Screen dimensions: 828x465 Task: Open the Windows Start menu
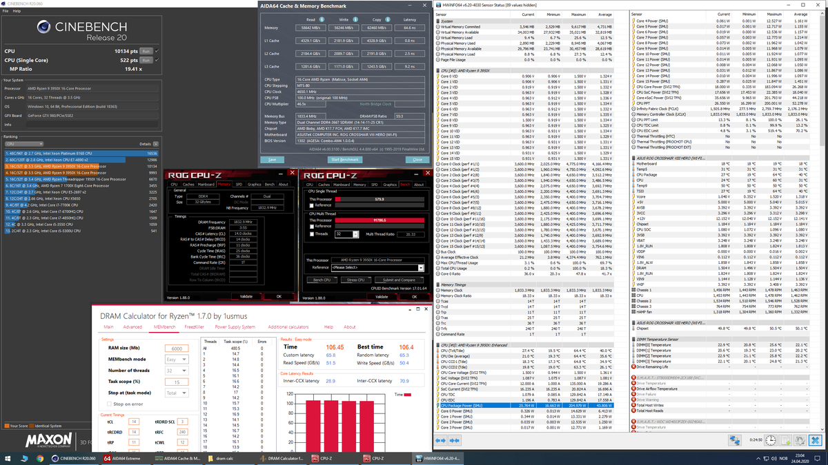pos(8,458)
